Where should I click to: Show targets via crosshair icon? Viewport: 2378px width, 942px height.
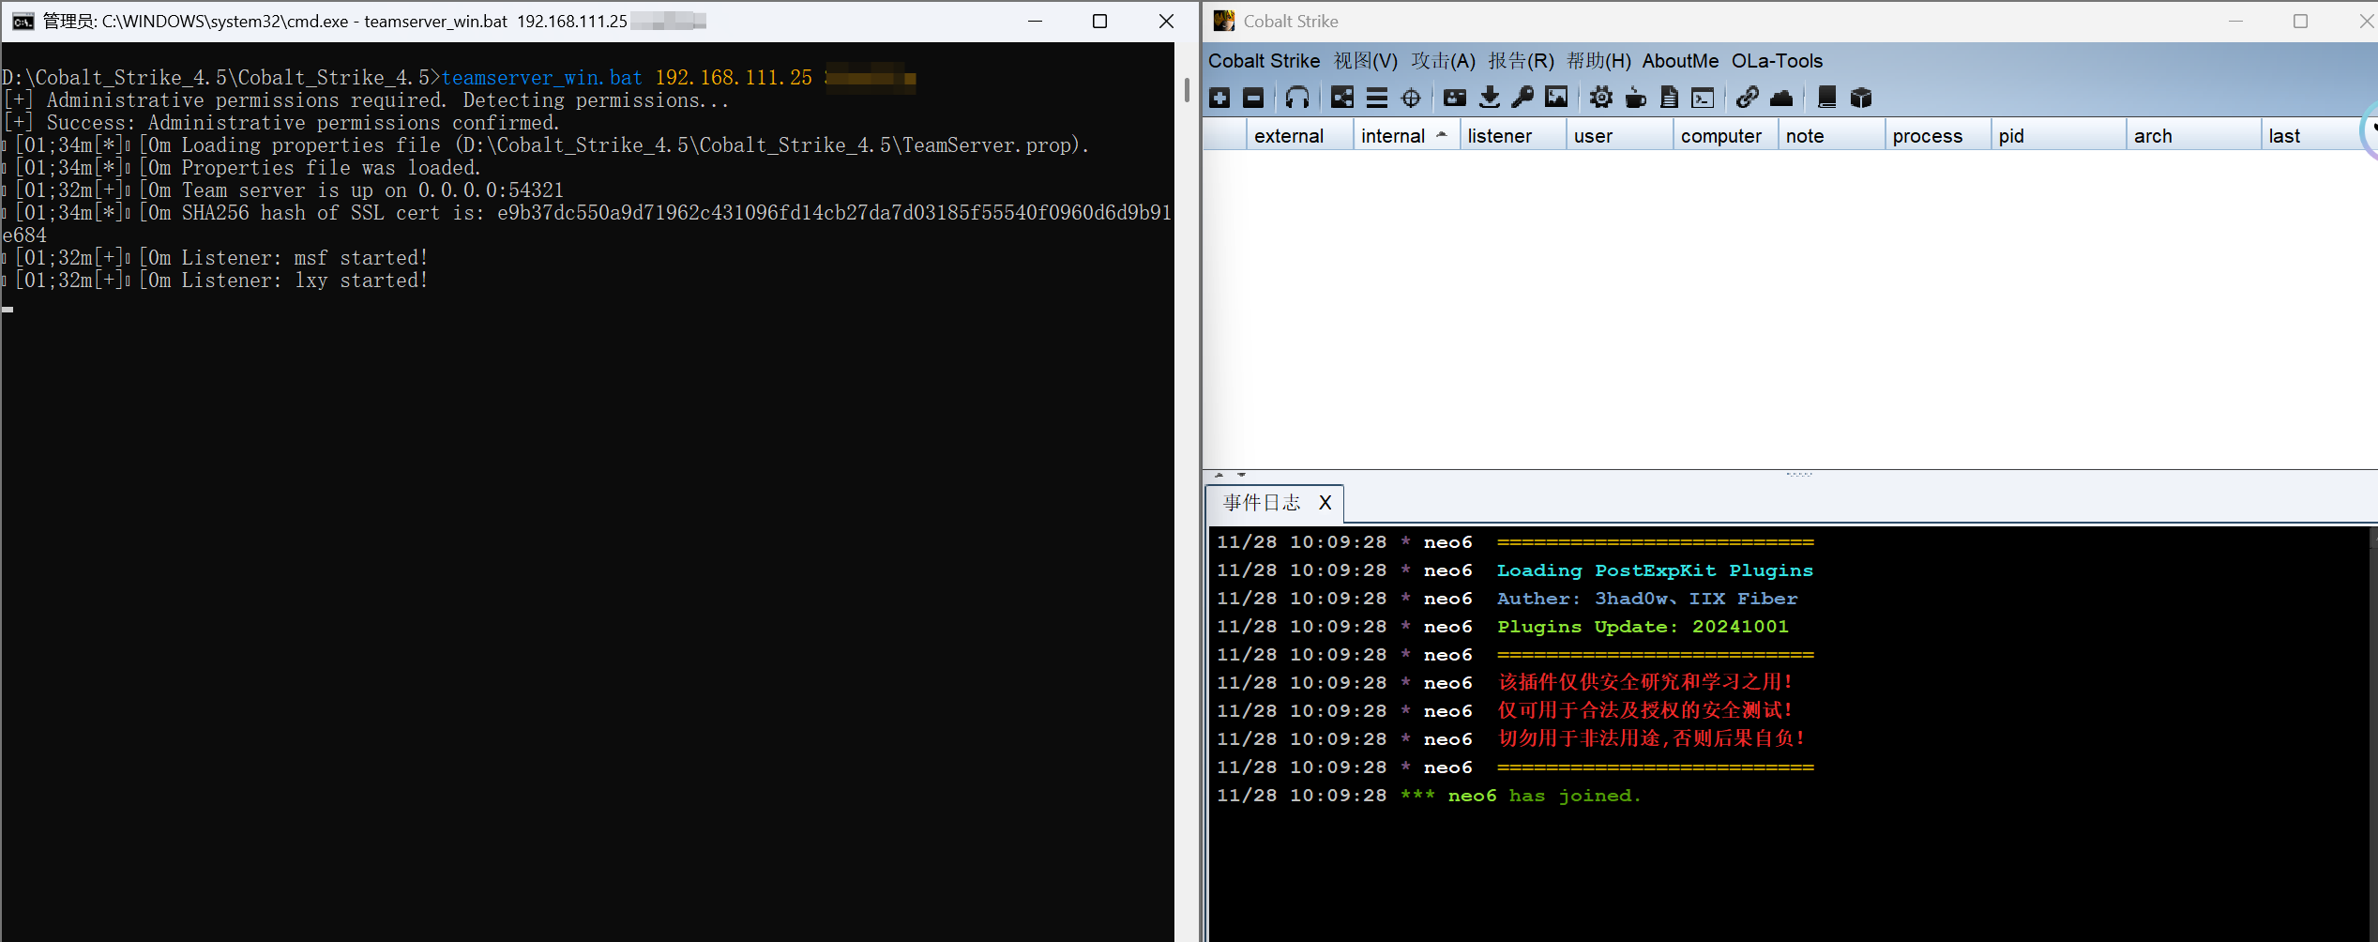point(1411,98)
